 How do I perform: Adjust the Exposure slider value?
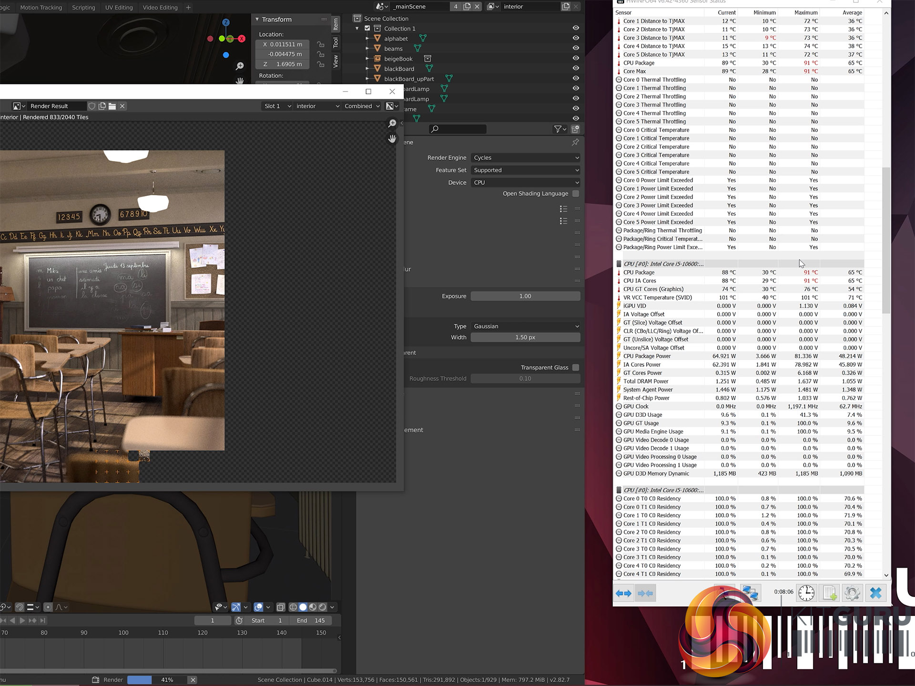click(525, 296)
